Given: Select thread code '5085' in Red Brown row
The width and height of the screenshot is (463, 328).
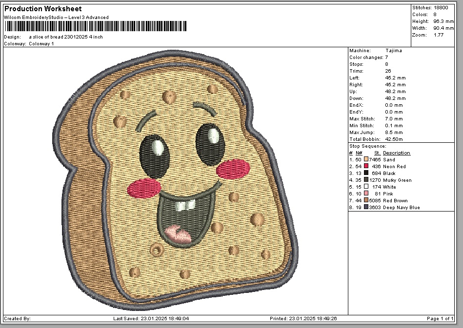Looking at the screenshot, I should 375,201.
